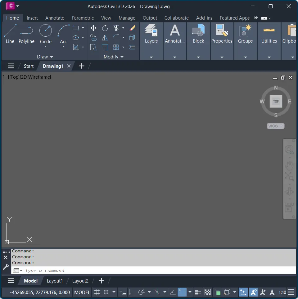Select the Scale tool
Screen dimensions: 298x299
[105, 47]
